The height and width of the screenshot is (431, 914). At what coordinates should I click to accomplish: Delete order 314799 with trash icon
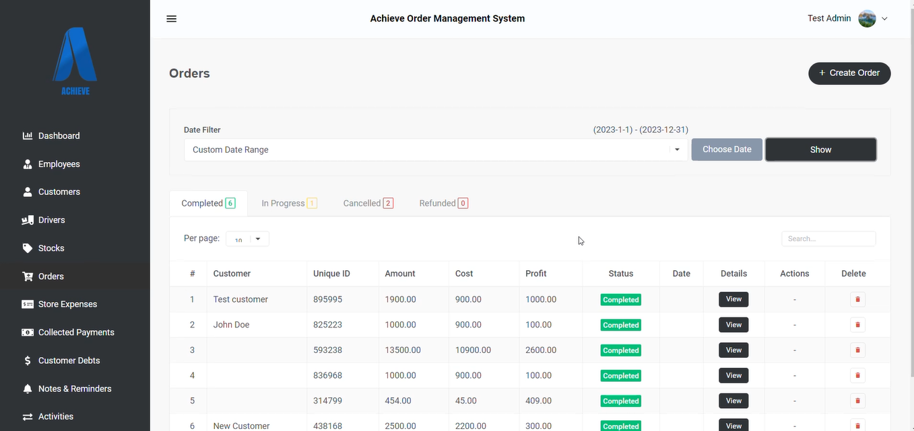857,401
